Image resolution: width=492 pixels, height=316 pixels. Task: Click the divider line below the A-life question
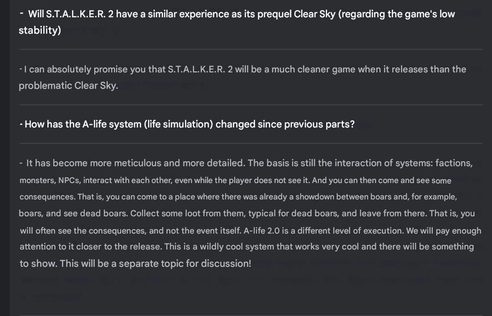[251, 143]
